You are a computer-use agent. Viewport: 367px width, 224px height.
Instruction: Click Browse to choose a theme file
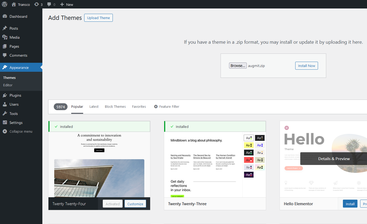click(238, 66)
